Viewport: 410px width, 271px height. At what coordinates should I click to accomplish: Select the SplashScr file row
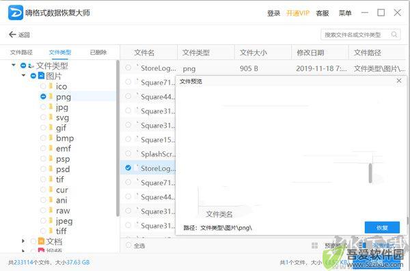click(148, 154)
